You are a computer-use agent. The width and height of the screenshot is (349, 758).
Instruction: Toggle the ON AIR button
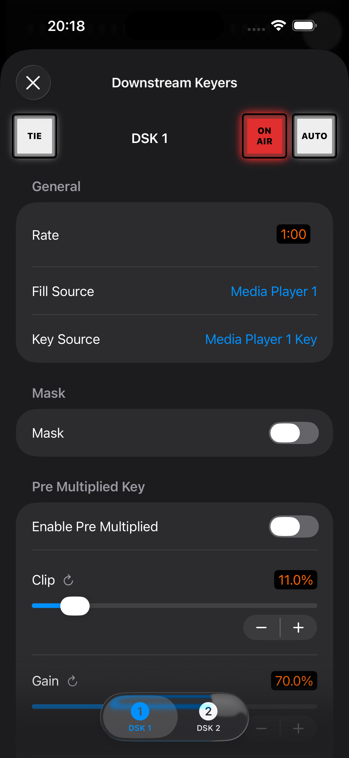[x=264, y=136]
